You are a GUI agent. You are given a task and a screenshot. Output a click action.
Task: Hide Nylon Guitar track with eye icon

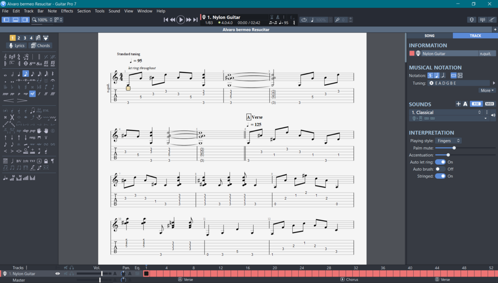click(57, 274)
